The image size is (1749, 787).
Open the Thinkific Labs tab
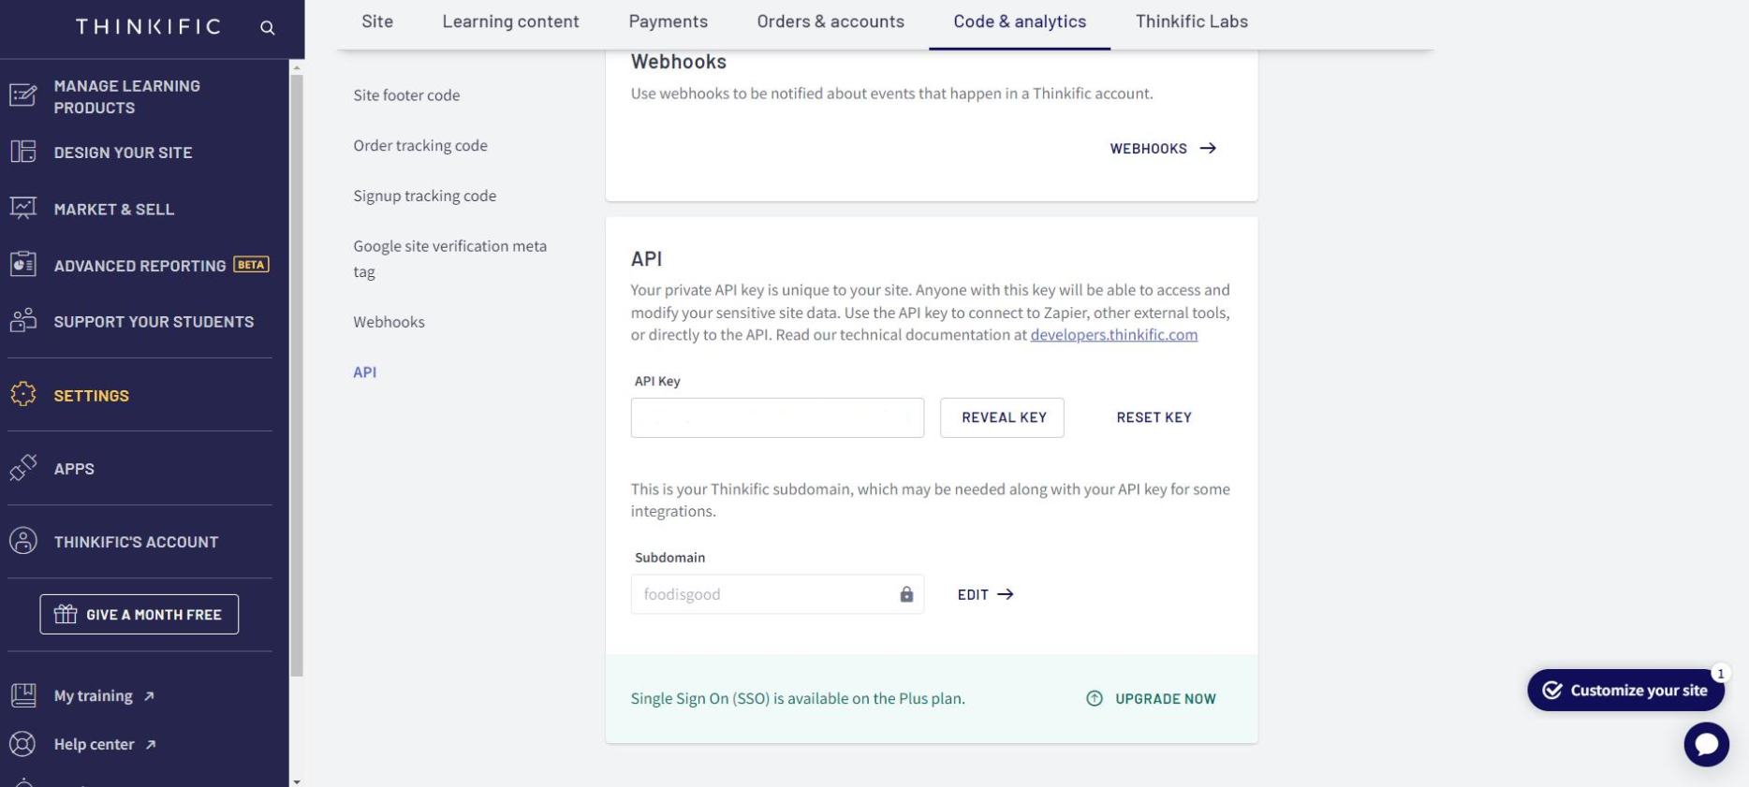(1191, 22)
